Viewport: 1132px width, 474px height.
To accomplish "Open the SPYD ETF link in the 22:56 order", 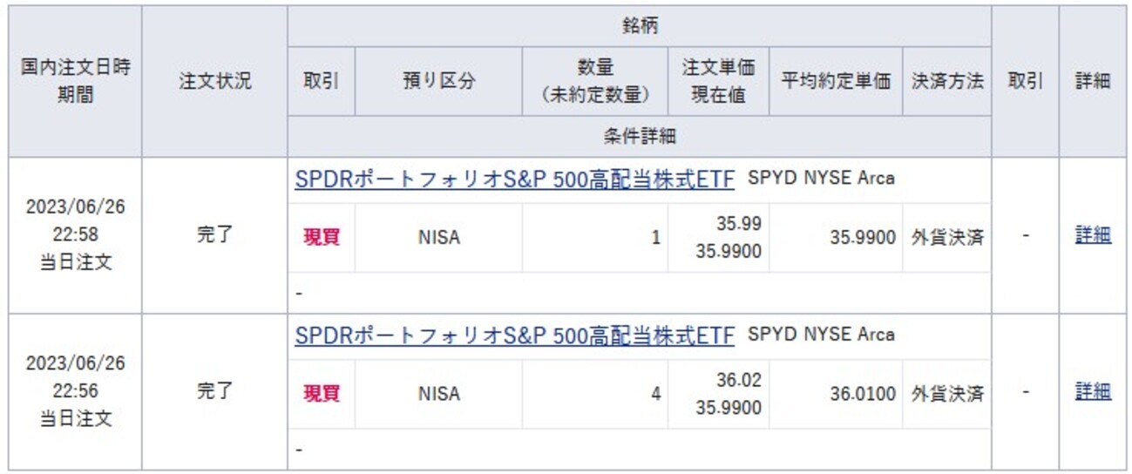I will point(514,335).
